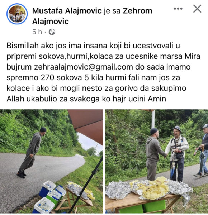The width and height of the screenshot is (208, 215).
Task: Click the post text starting with Bismillah
Action: coord(103,72)
